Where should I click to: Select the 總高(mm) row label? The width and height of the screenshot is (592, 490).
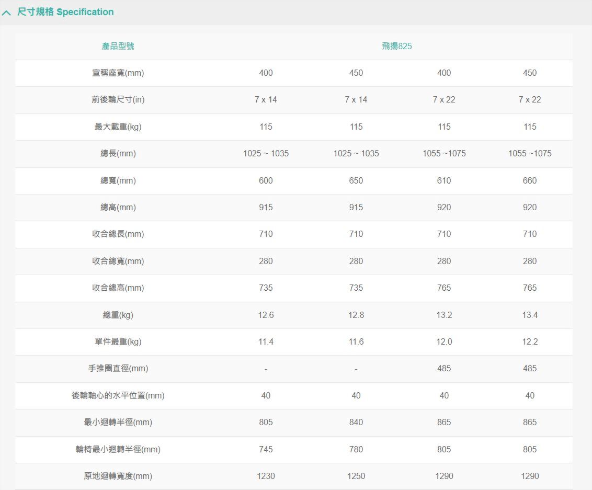pos(118,208)
